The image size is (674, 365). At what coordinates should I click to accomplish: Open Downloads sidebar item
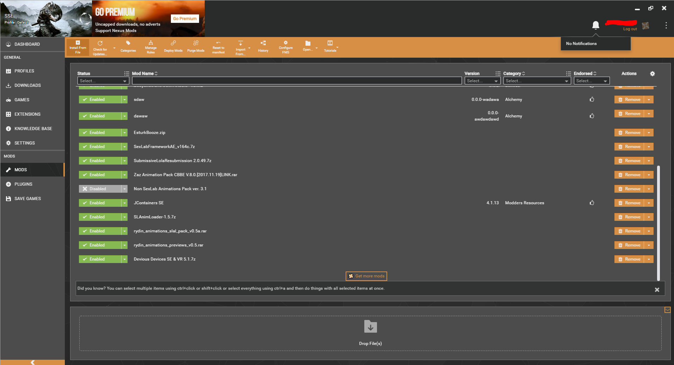[x=32, y=85]
